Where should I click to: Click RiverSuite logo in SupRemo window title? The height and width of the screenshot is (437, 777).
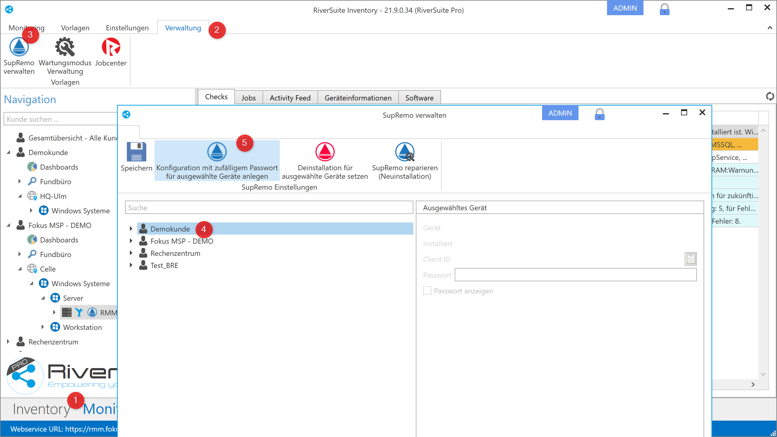click(126, 114)
